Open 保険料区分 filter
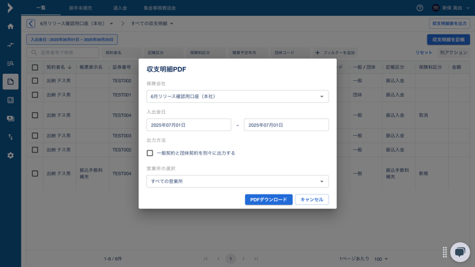 click(206, 52)
